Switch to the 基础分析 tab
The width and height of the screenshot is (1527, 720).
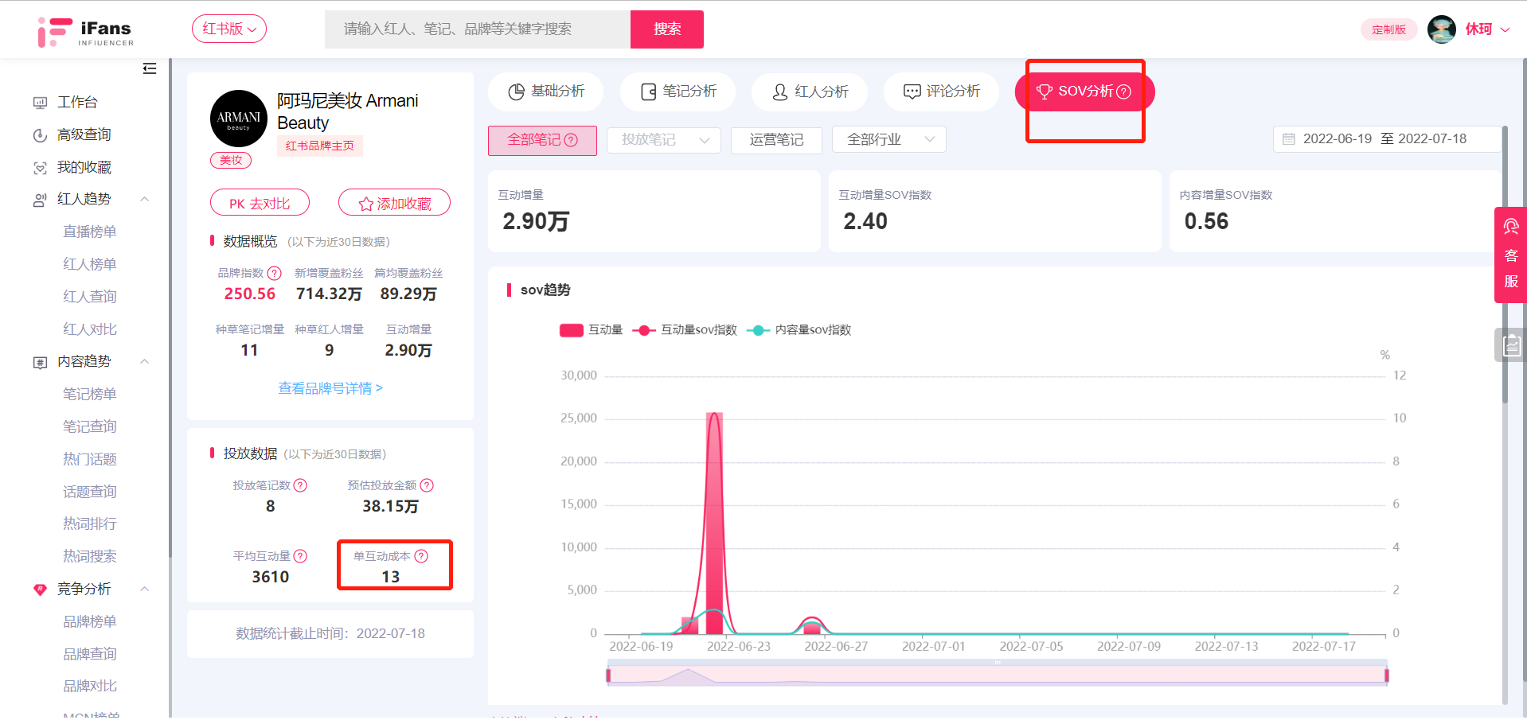[545, 91]
